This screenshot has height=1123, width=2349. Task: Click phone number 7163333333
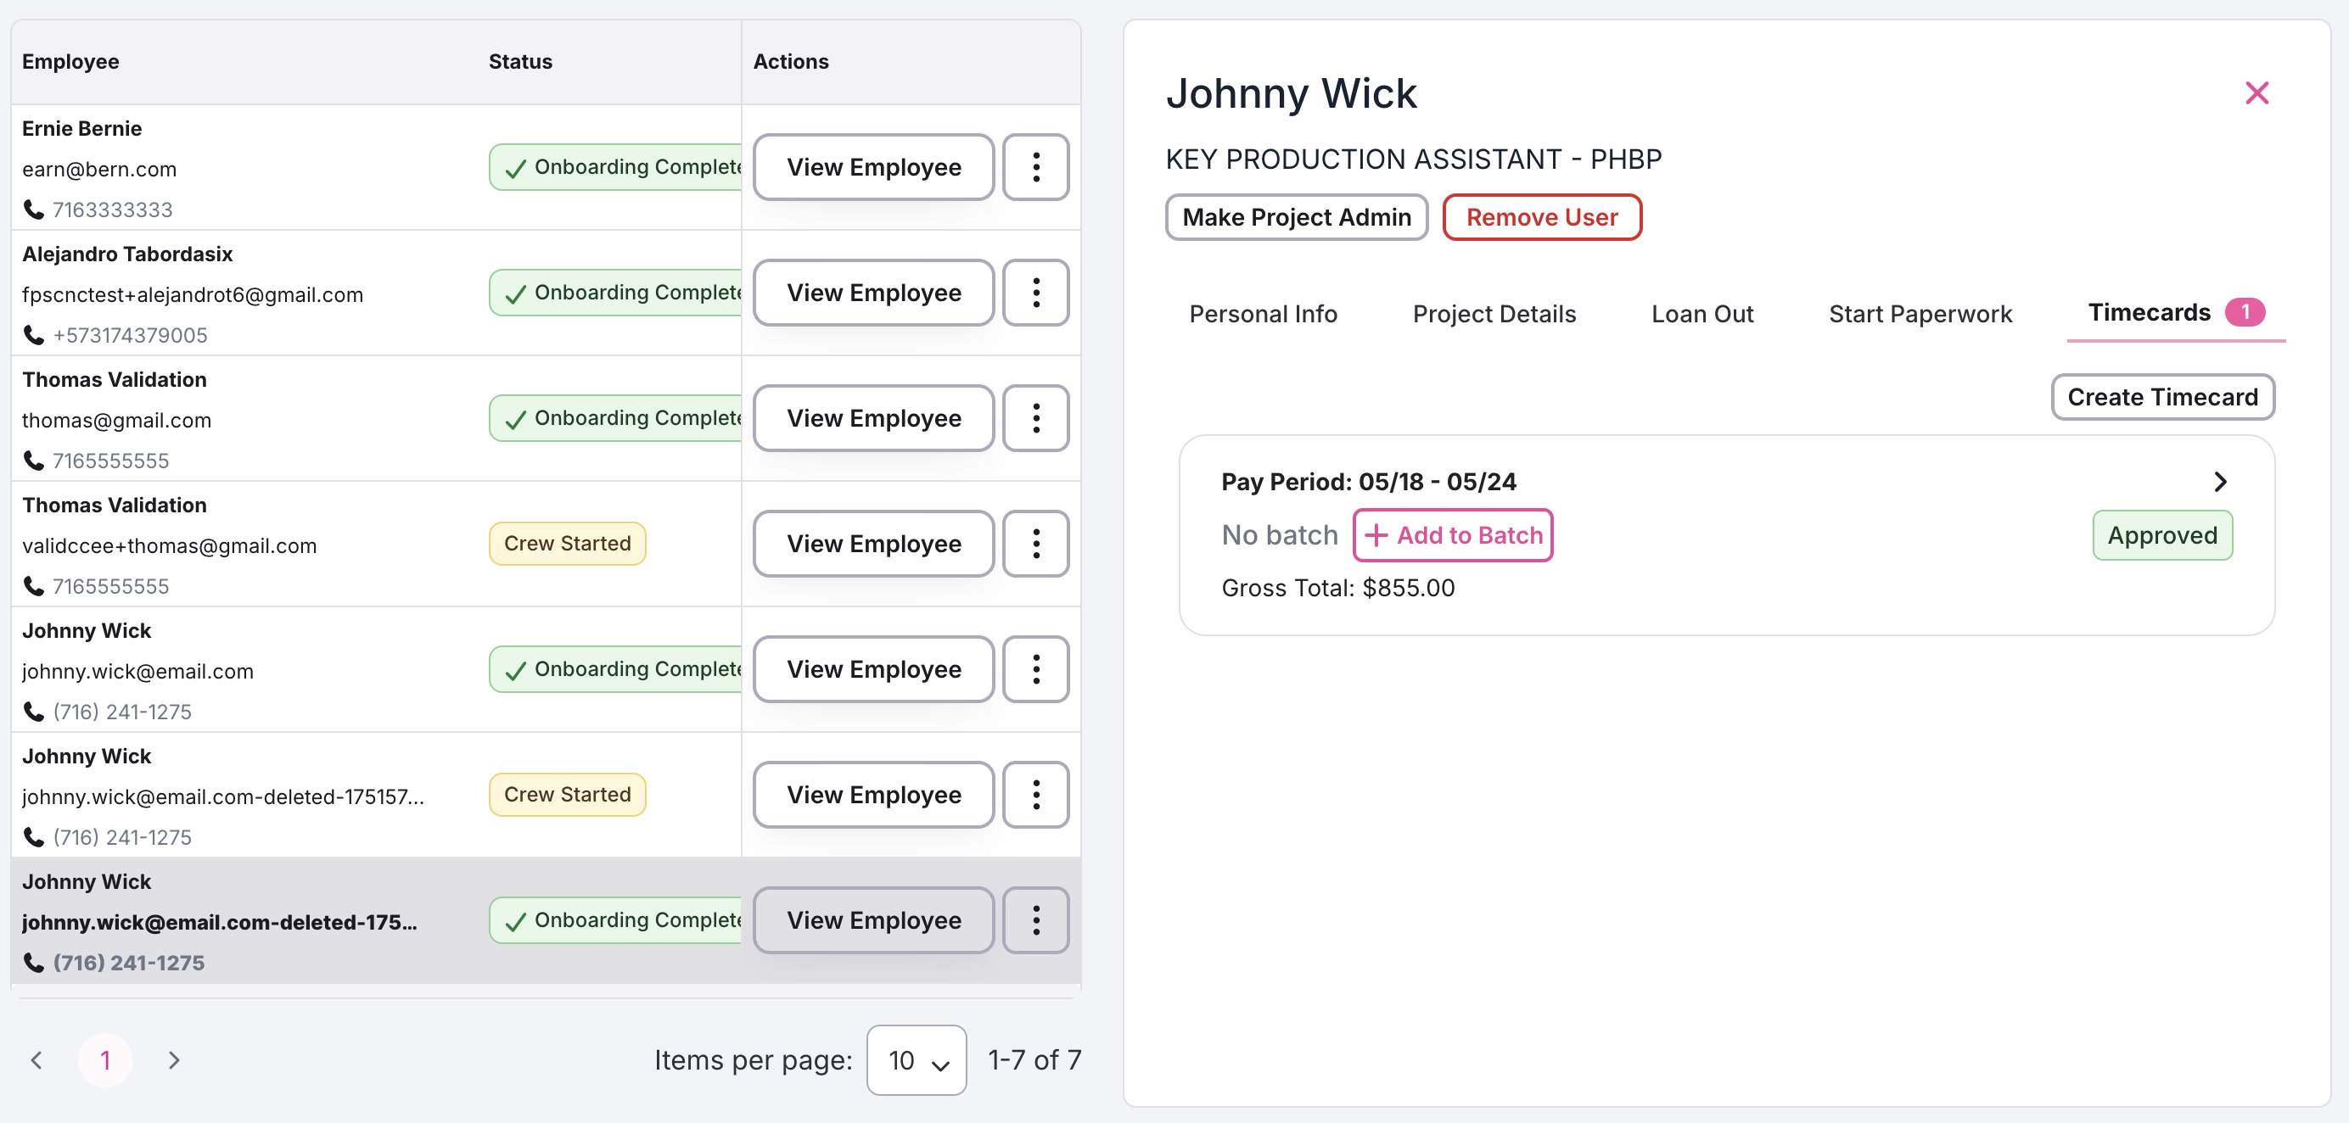(x=112, y=210)
